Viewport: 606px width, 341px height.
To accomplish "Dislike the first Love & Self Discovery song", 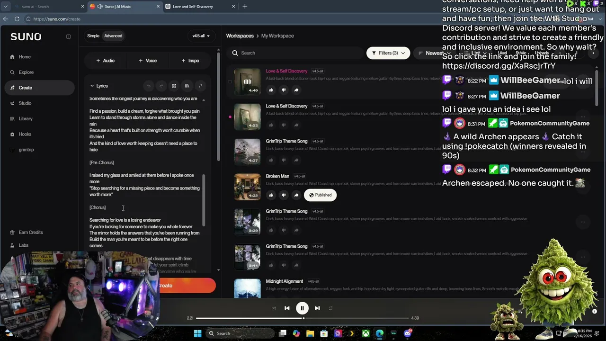I will pos(284,90).
